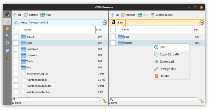210x110 pixels.
Task: Refresh the local file pane
Action: coord(31,15)
